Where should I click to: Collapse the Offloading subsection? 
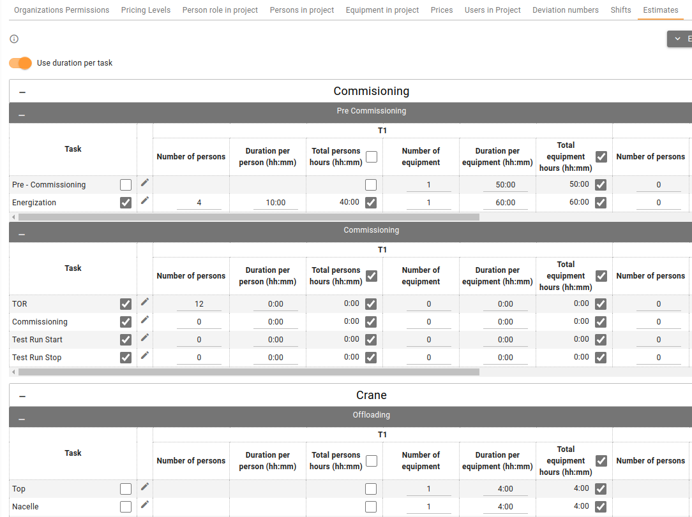pyautogui.click(x=22, y=419)
